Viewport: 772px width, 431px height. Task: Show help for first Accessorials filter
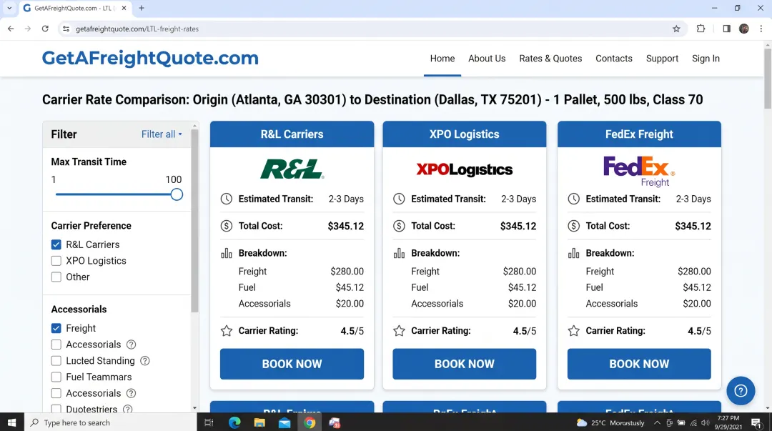click(x=131, y=345)
